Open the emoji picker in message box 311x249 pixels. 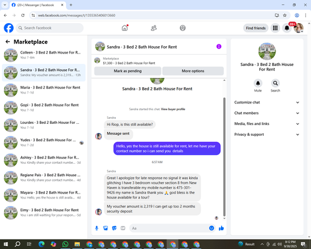tap(211, 228)
